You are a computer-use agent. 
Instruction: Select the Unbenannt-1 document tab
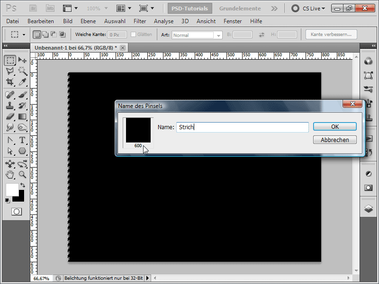(76, 48)
